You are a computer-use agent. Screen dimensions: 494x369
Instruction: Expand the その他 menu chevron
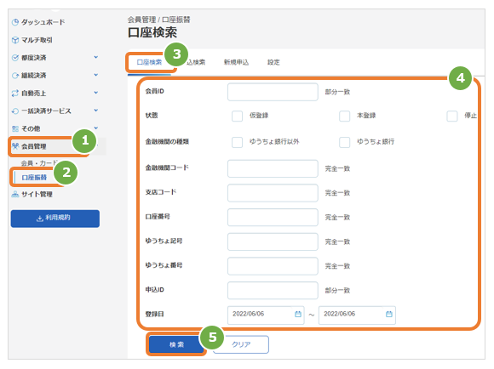(x=96, y=128)
